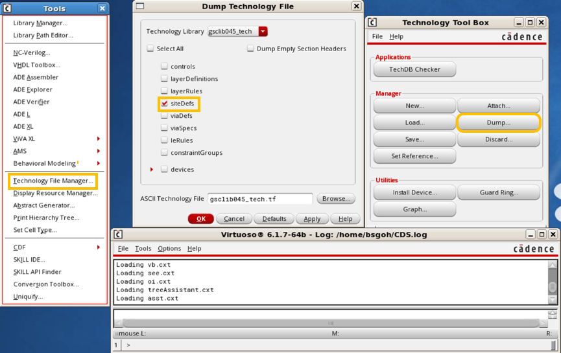This screenshot has width=561, height=353.
Task: Click Cadence icon in Virtuoso Log window title
Action: pos(118,234)
